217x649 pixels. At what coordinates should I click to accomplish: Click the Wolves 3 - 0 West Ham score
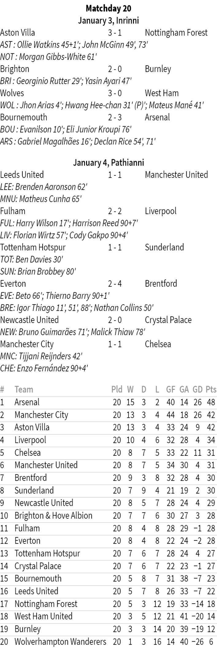(115, 93)
